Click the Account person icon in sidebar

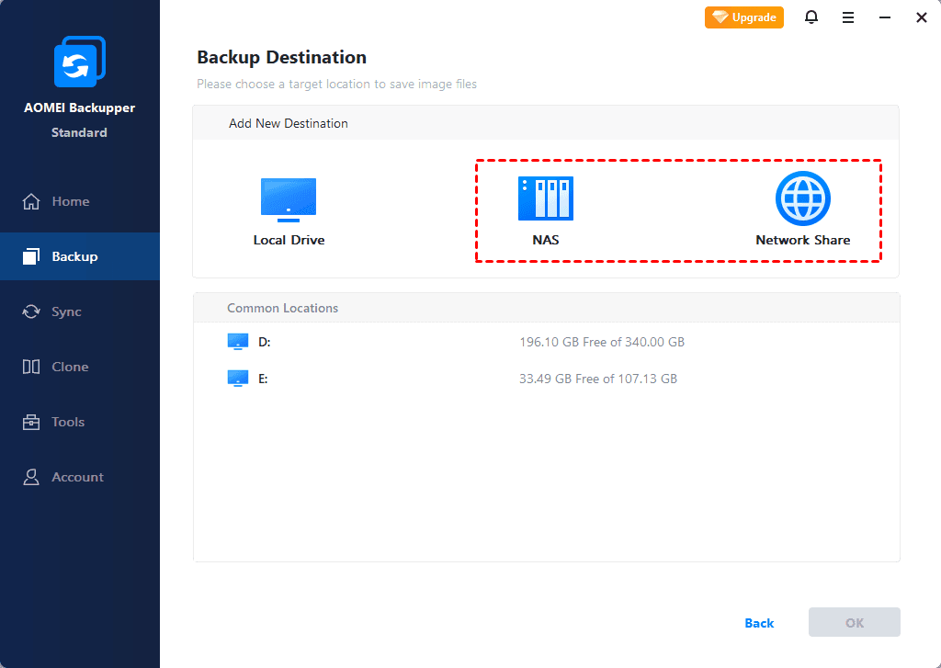click(31, 477)
